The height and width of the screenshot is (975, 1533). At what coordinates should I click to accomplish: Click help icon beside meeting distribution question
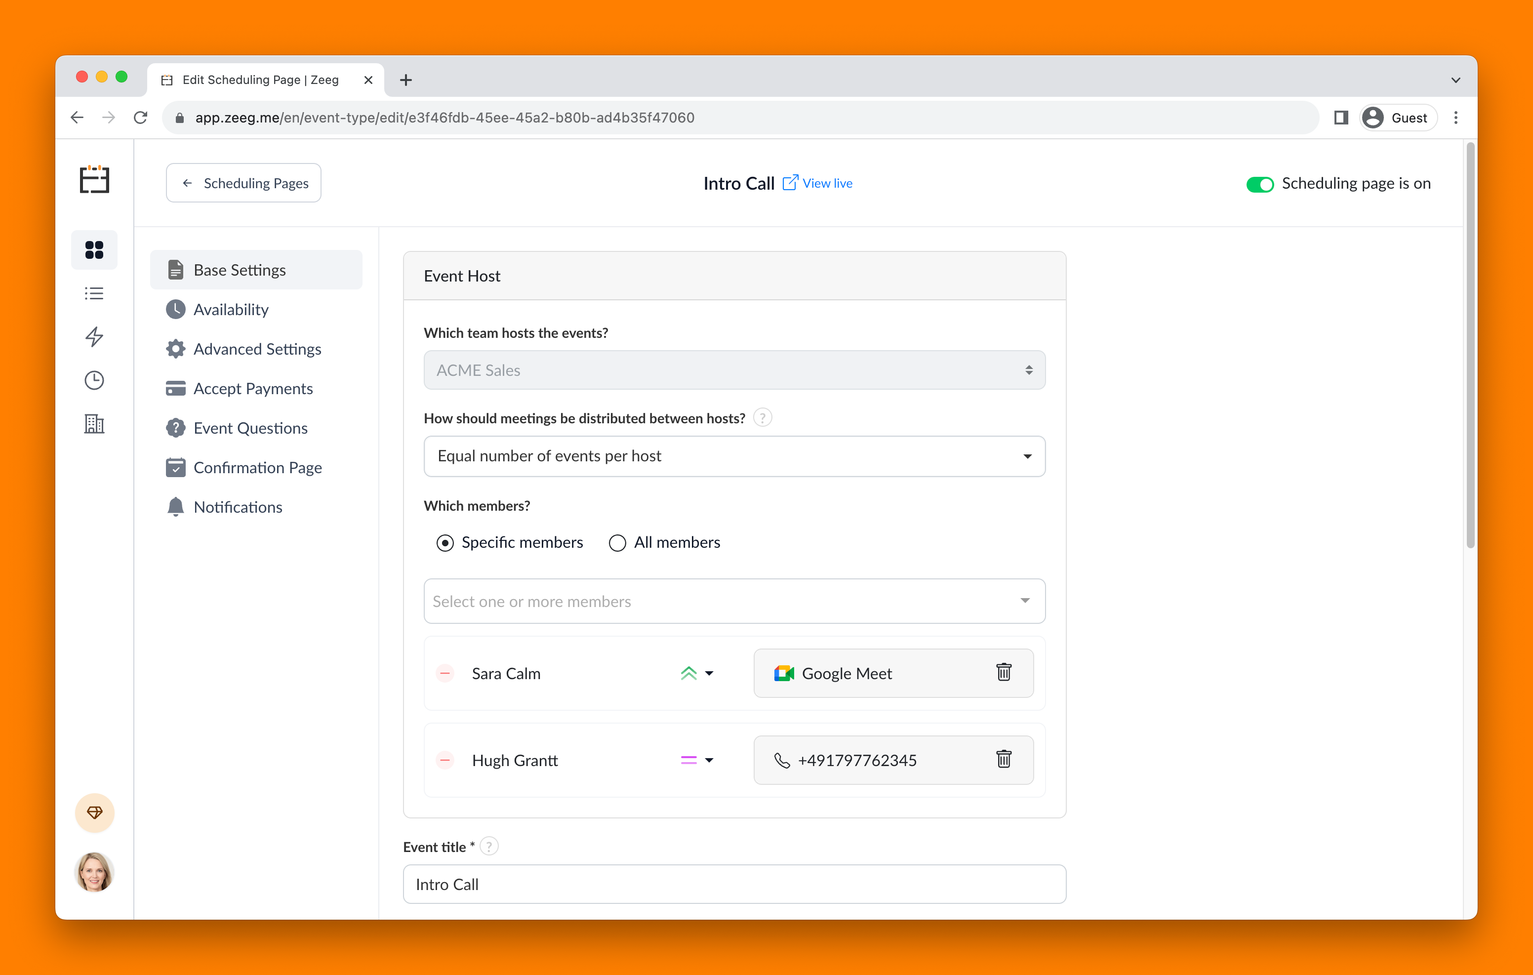point(762,418)
